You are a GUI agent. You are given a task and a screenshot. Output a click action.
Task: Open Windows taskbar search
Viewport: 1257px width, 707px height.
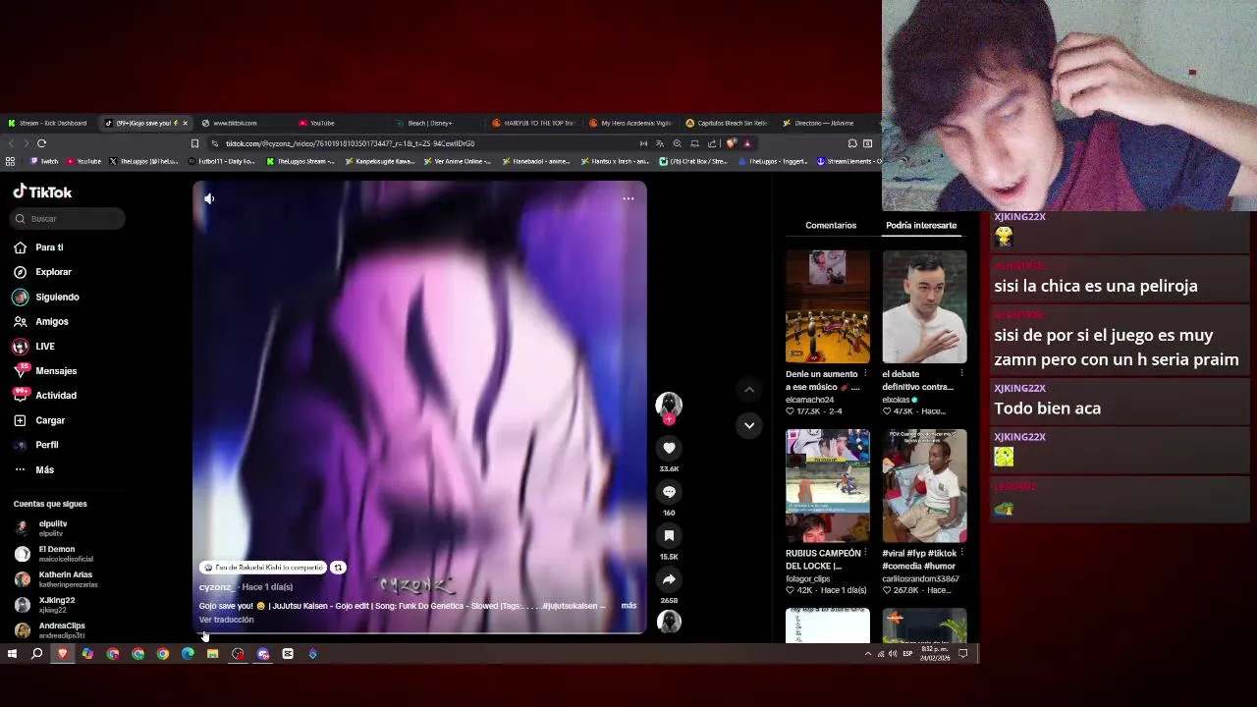(x=37, y=653)
